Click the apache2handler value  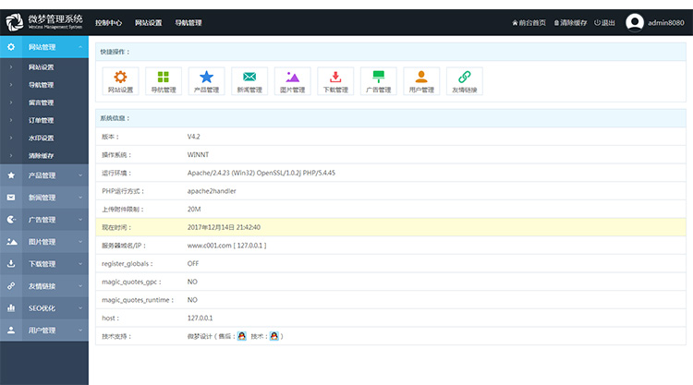point(212,191)
